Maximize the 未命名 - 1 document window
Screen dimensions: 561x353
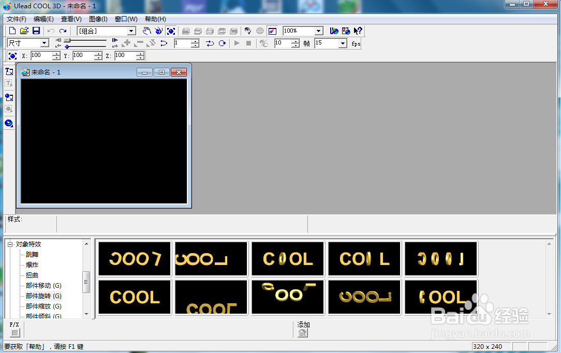click(161, 72)
